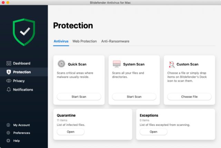Switch to the Web Protection tab
221x148 pixels.
point(85,41)
